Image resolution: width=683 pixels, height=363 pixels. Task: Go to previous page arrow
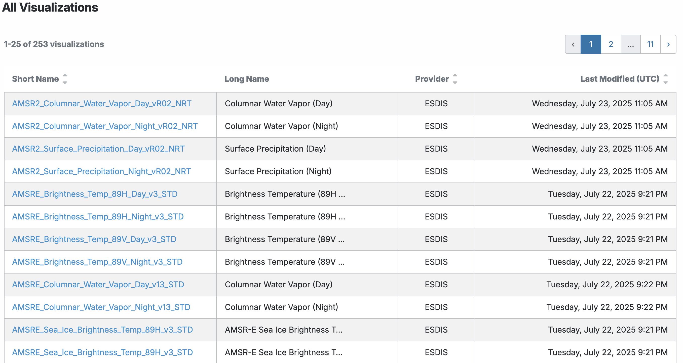[x=573, y=44]
